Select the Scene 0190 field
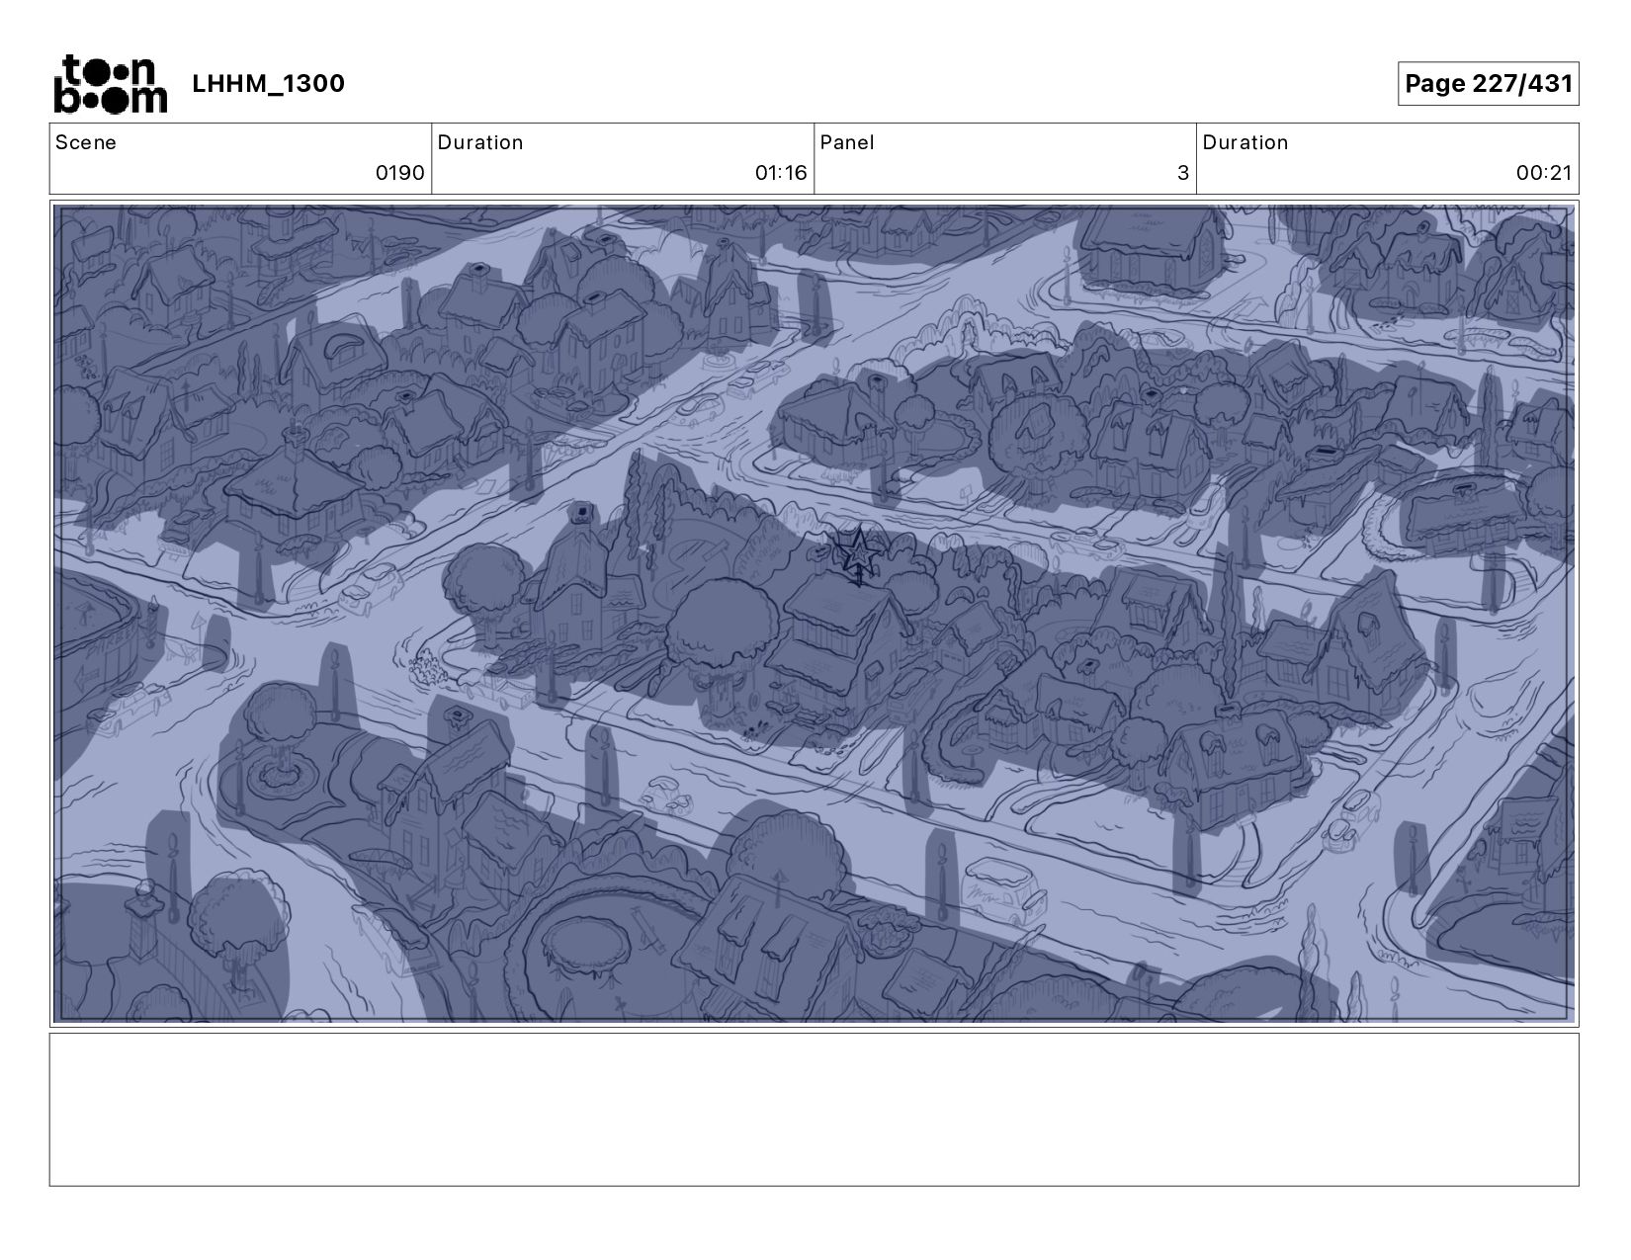 click(x=240, y=158)
